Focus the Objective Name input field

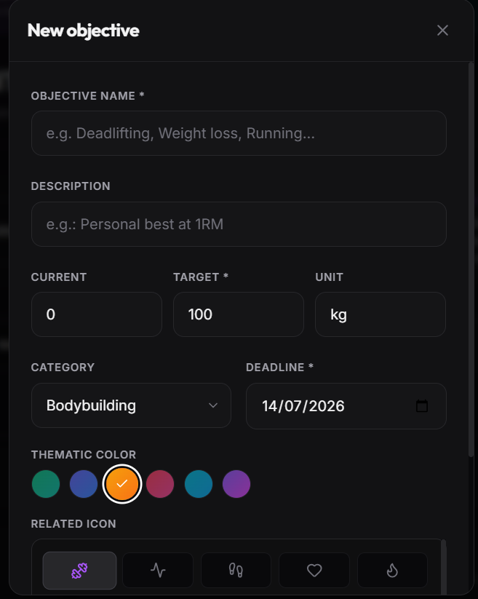[x=239, y=133]
